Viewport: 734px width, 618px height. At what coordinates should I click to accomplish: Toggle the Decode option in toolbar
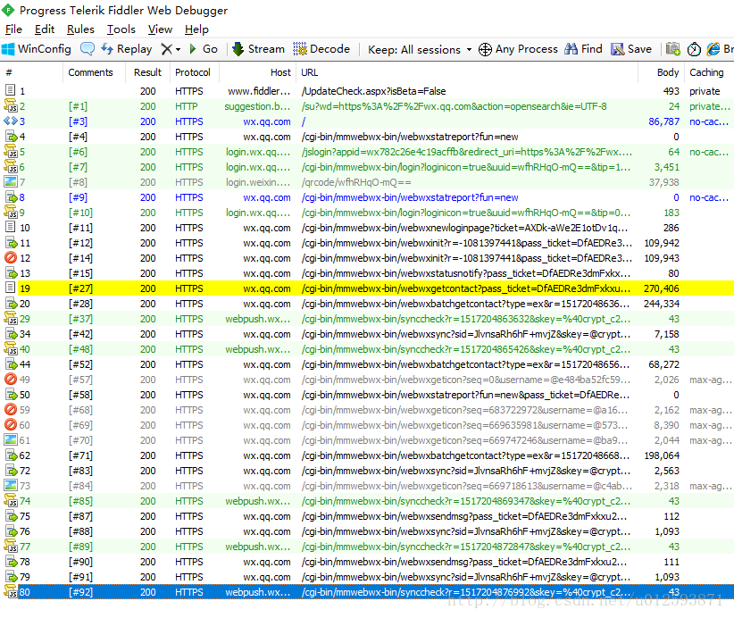click(x=321, y=49)
